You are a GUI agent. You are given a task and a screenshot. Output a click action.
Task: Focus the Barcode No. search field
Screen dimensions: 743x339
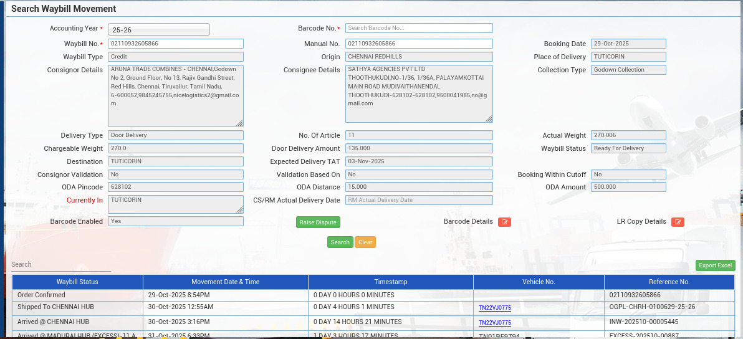point(419,28)
